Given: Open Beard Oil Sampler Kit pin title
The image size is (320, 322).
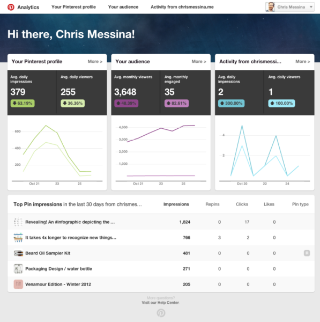Looking at the screenshot, I should click(x=48, y=253).
